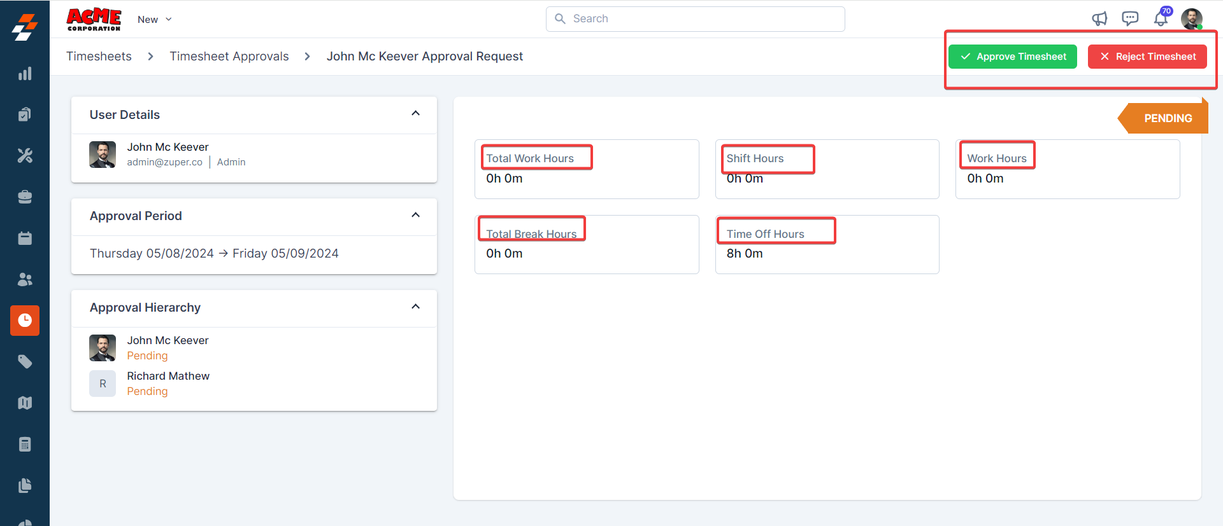The width and height of the screenshot is (1223, 526).
Task: Collapse the Approval Period section
Action: click(x=416, y=215)
